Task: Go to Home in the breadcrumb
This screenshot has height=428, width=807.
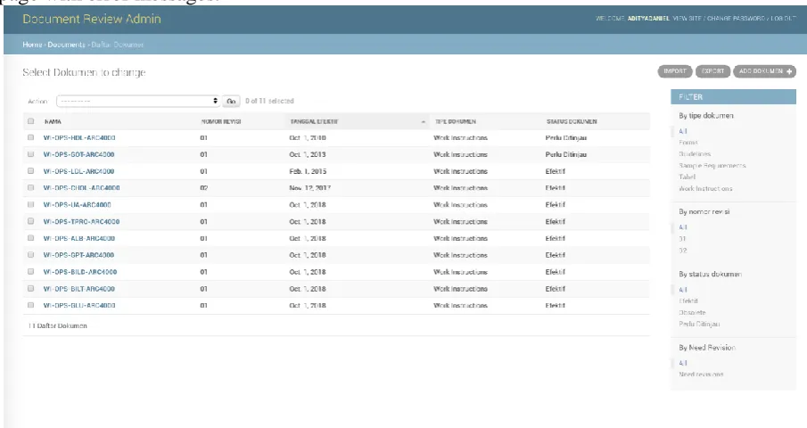Action: click(32, 45)
